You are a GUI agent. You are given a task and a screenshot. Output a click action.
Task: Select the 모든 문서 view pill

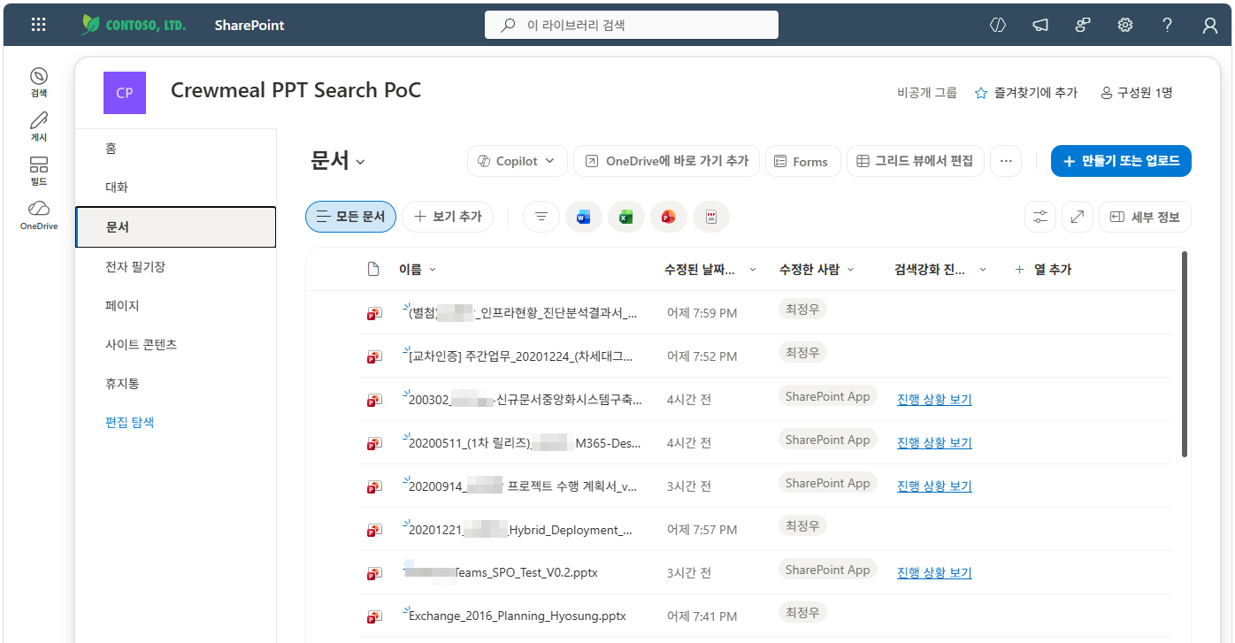coord(350,217)
